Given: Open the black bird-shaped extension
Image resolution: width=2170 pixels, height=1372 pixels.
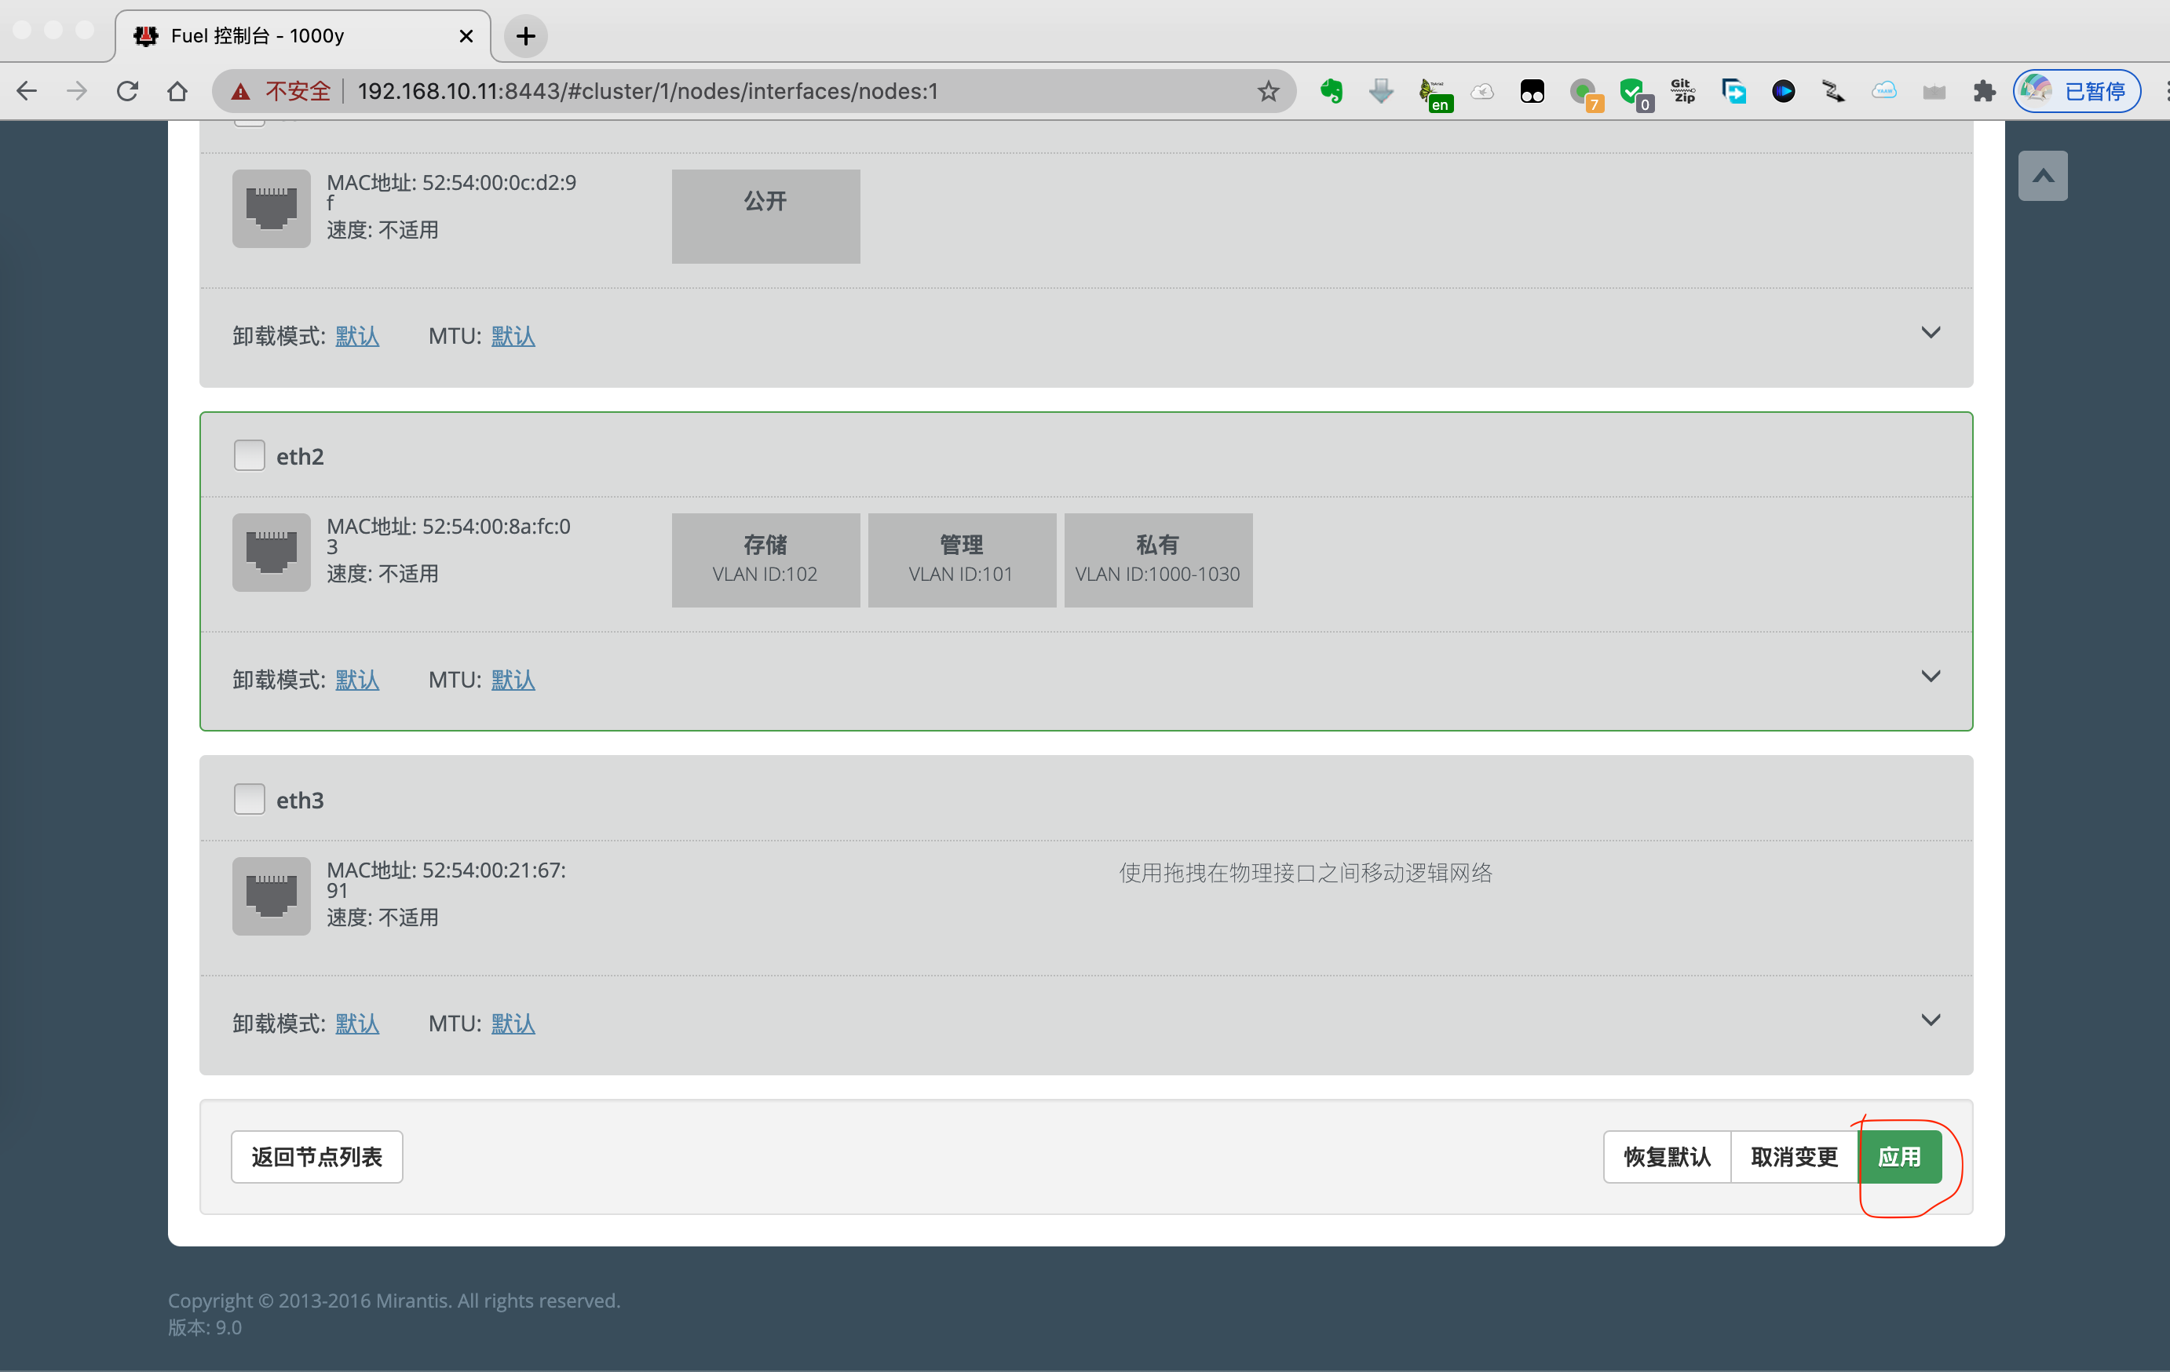Looking at the screenshot, I should [x=1833, y=91].
